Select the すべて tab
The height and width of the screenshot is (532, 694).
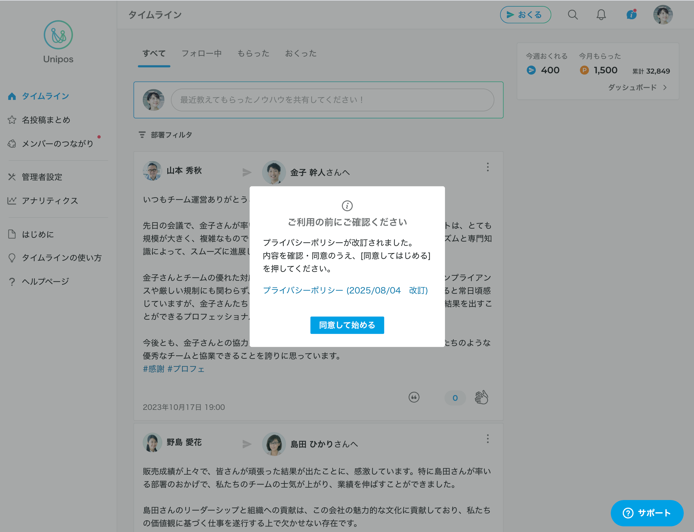[154, 53]
